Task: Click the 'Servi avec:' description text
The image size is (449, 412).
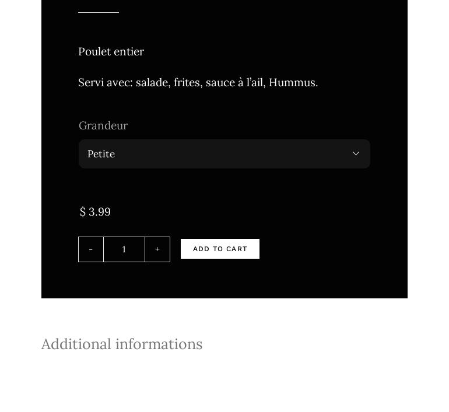Action: click(x=106, y=83)
